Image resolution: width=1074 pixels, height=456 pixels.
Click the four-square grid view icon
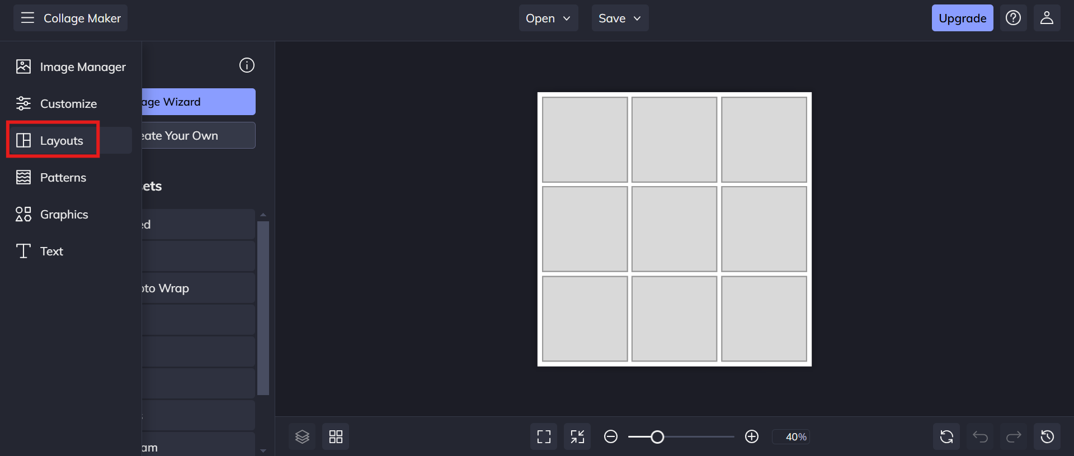[x=336, y=436]
